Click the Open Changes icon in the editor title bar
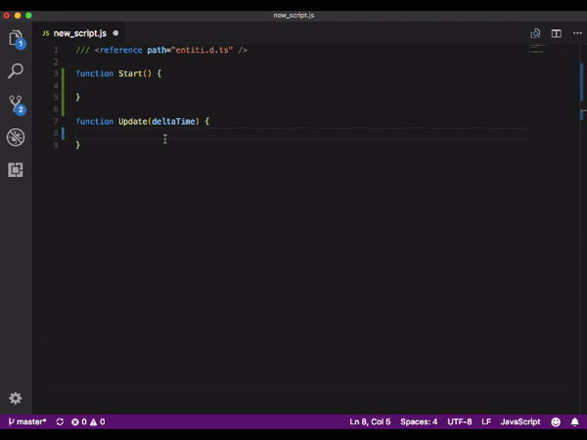Viewport: 587px width, 440px height. pos(535,33)
